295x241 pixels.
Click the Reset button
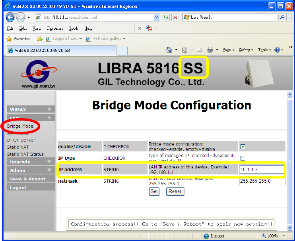[175, 191]
